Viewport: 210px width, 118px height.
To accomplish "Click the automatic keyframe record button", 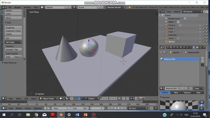I will (152, 108).
